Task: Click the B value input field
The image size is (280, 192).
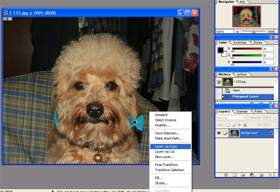Action: [x=268, y=62]
